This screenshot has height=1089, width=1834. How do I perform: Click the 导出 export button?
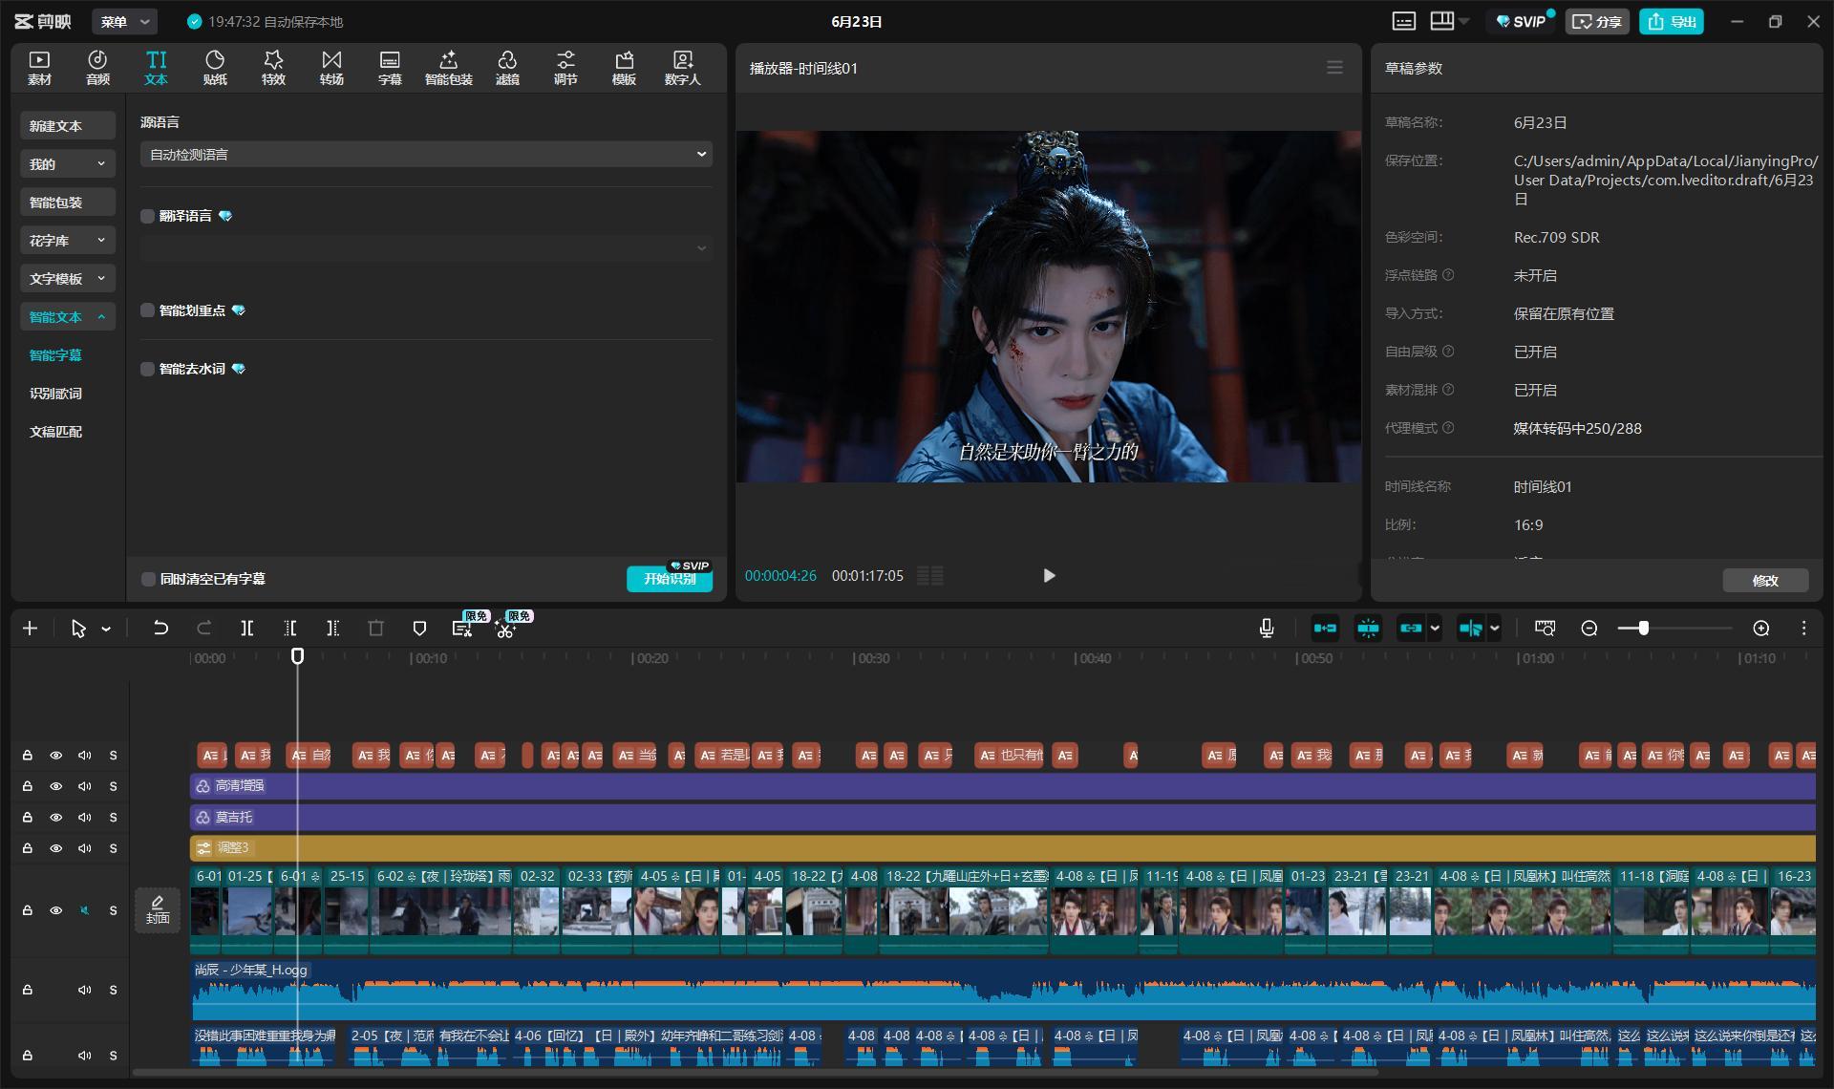(1672, 21)
